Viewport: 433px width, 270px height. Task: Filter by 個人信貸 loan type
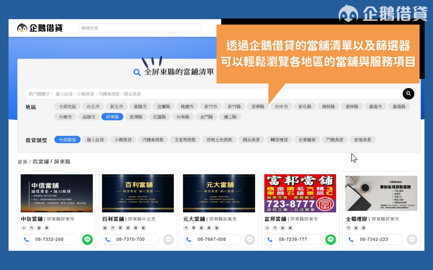tap(95, 140)
